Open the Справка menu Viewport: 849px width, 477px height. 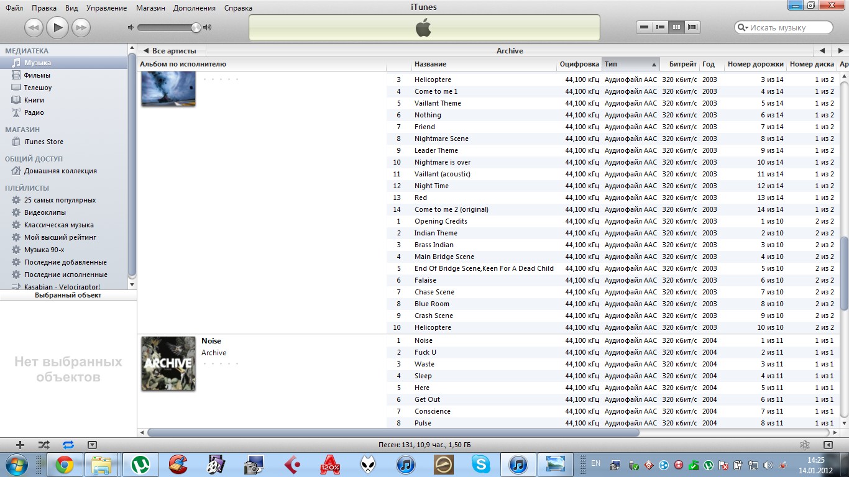237,8
